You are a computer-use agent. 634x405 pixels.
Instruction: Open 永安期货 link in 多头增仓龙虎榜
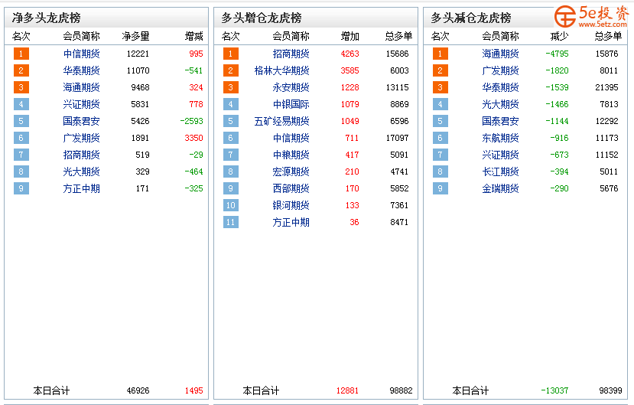[x=291, y=87]
